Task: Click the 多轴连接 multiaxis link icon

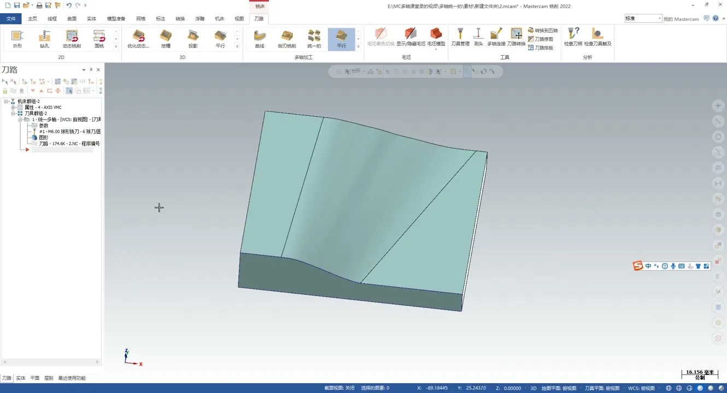Action: 496,37
